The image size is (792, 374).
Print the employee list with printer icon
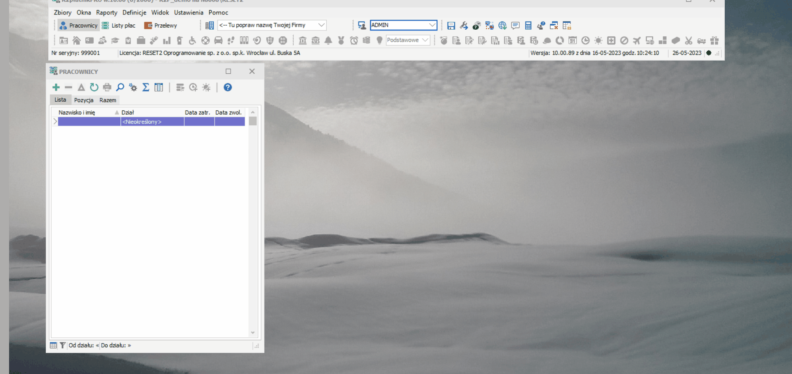point(107,87)
